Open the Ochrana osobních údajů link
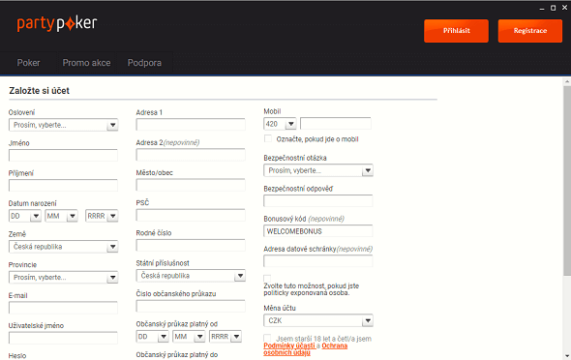 (305, 348)
